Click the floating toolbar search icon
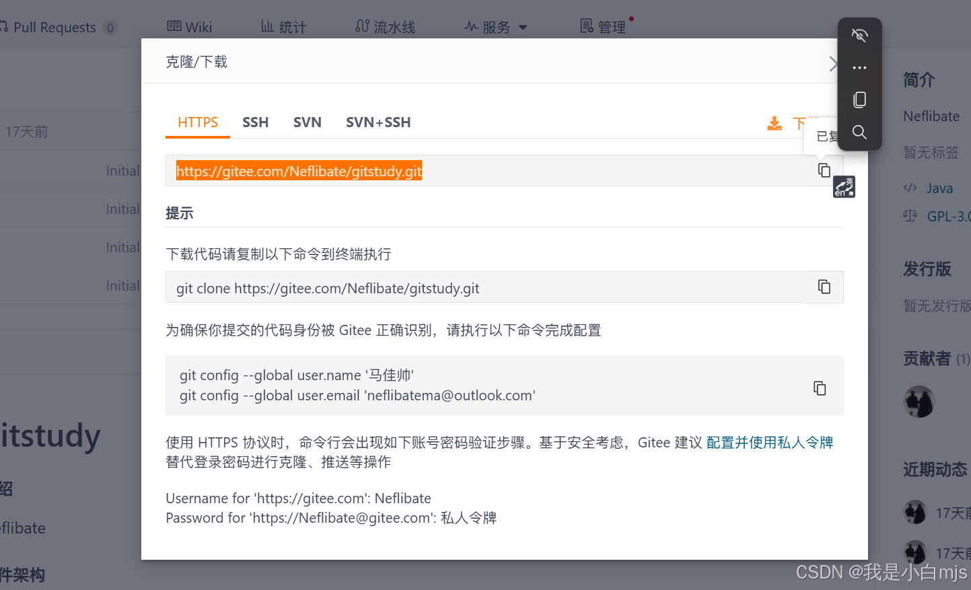The image size is (971, 590). tap(859, 132)
